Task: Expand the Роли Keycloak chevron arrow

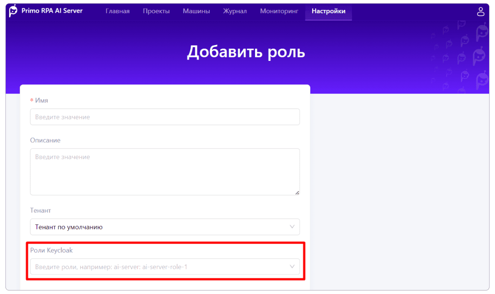Action: [292, 267]
